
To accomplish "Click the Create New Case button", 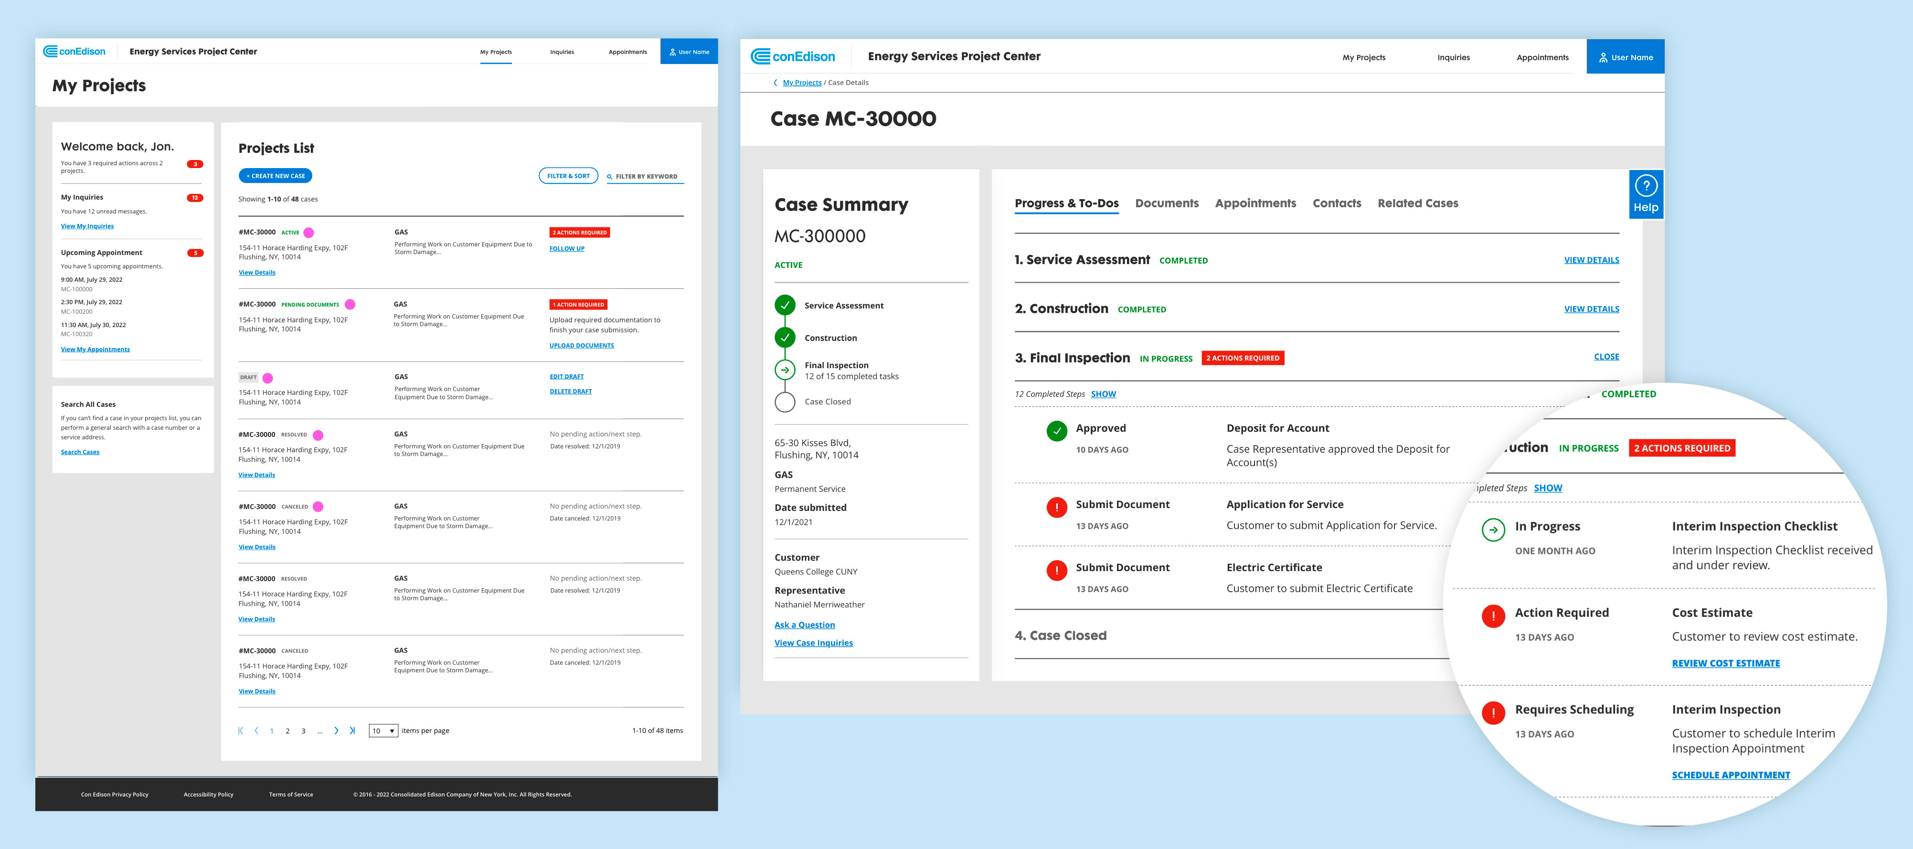I will click(x=276, y=176).
